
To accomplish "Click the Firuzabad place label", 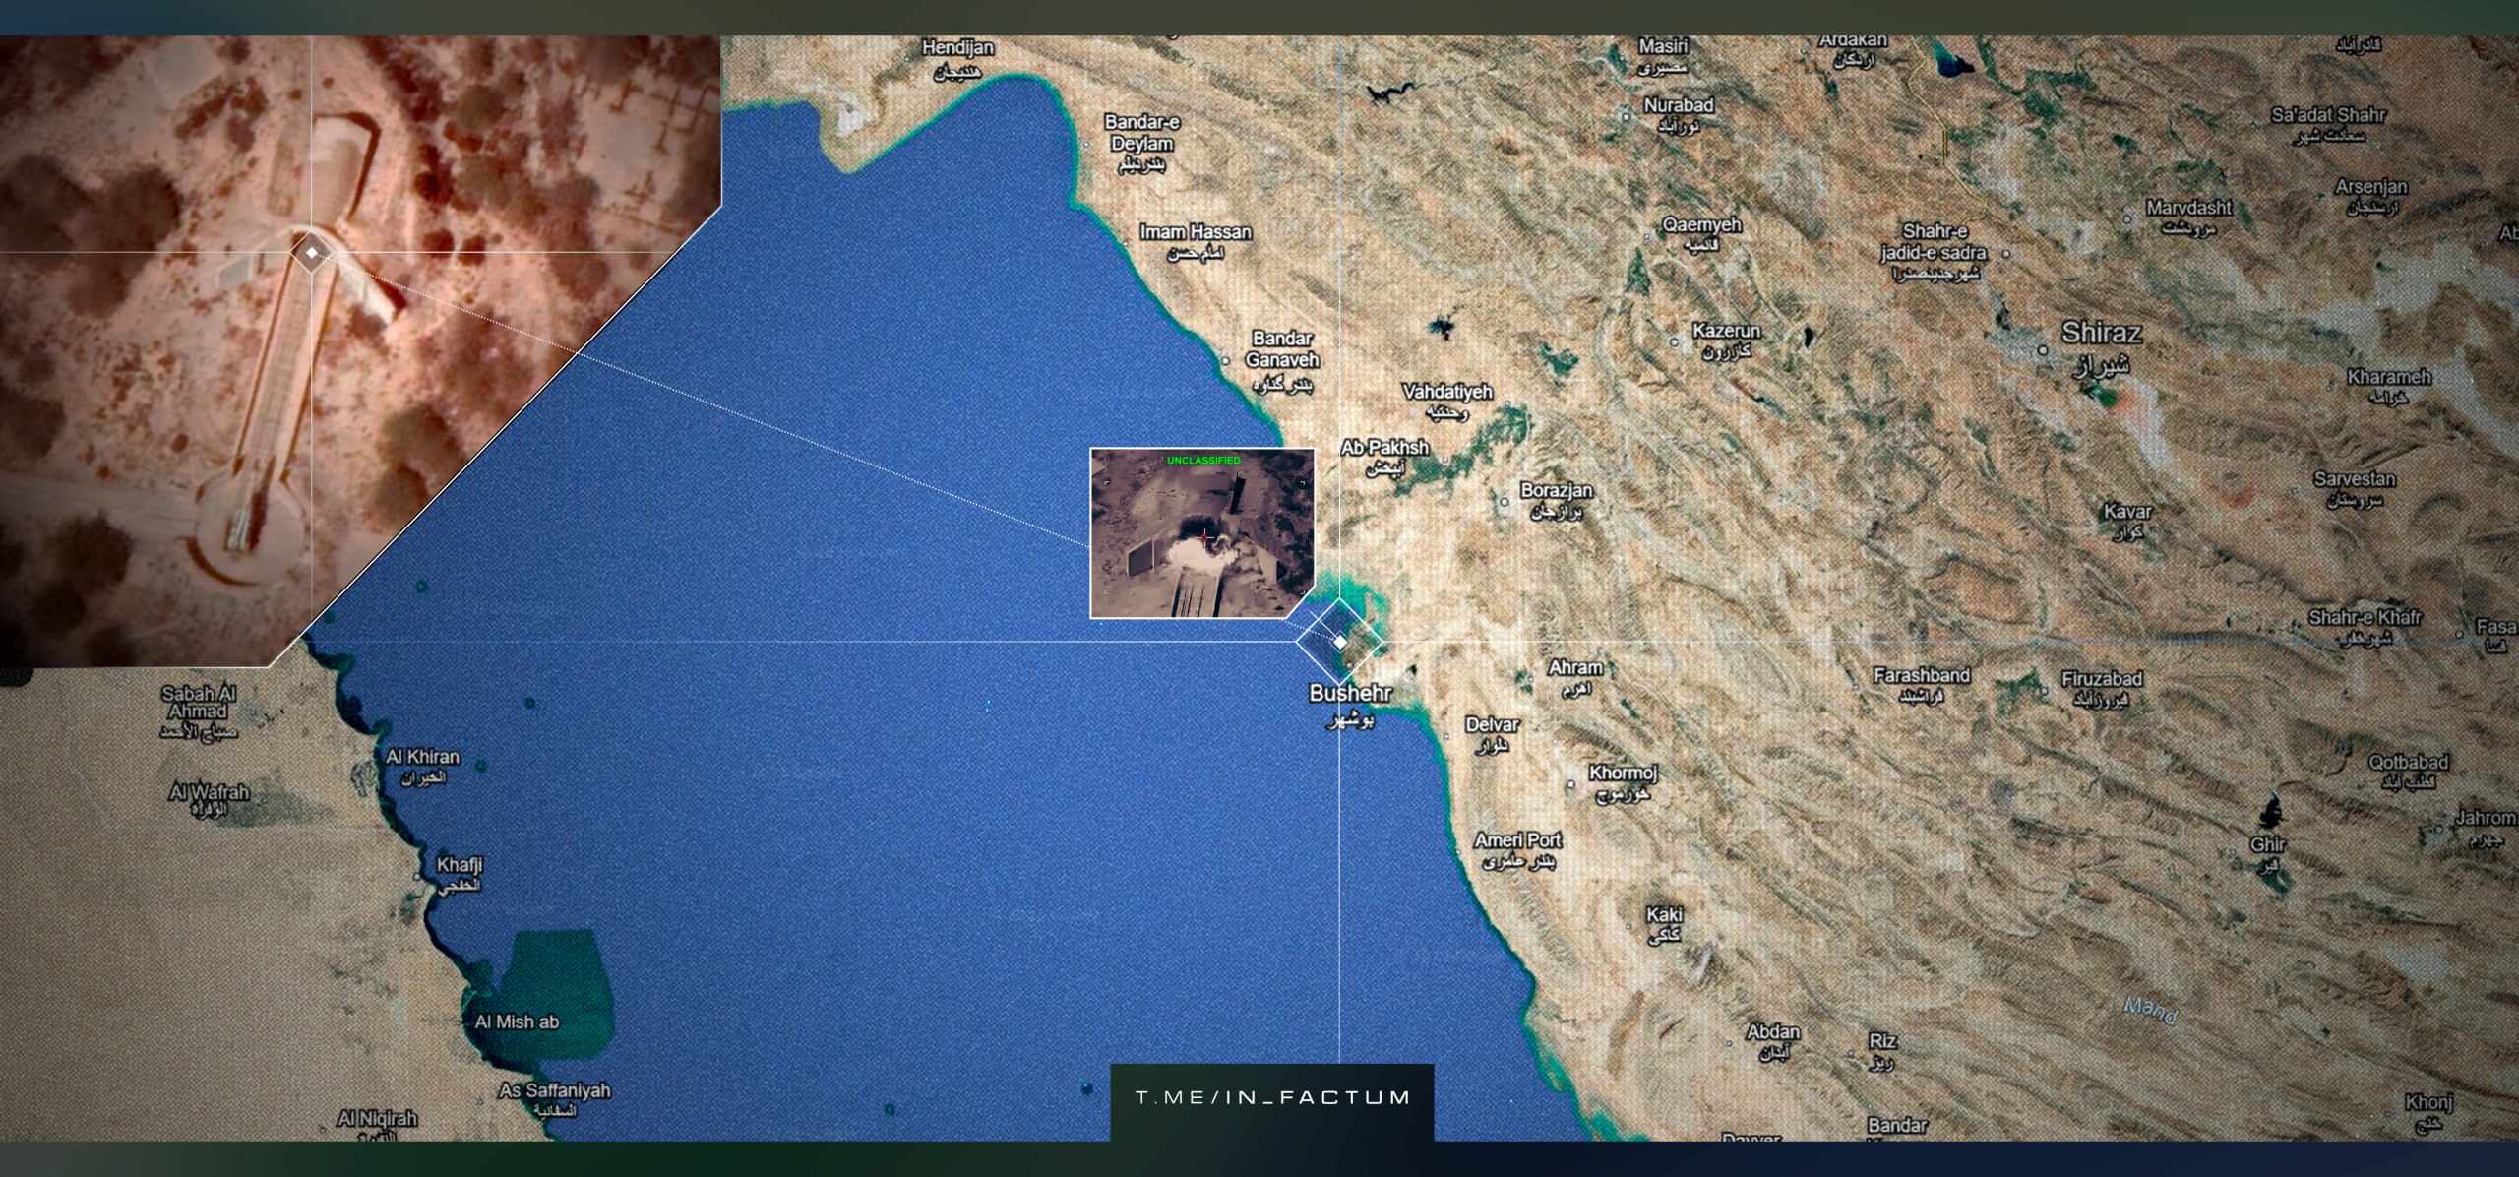I will [x=2102, y=679].
